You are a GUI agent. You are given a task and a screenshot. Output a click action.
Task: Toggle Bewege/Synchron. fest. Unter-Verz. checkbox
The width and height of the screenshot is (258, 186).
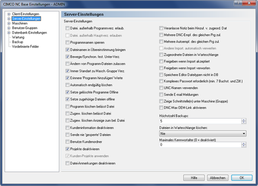pos(67,57)
